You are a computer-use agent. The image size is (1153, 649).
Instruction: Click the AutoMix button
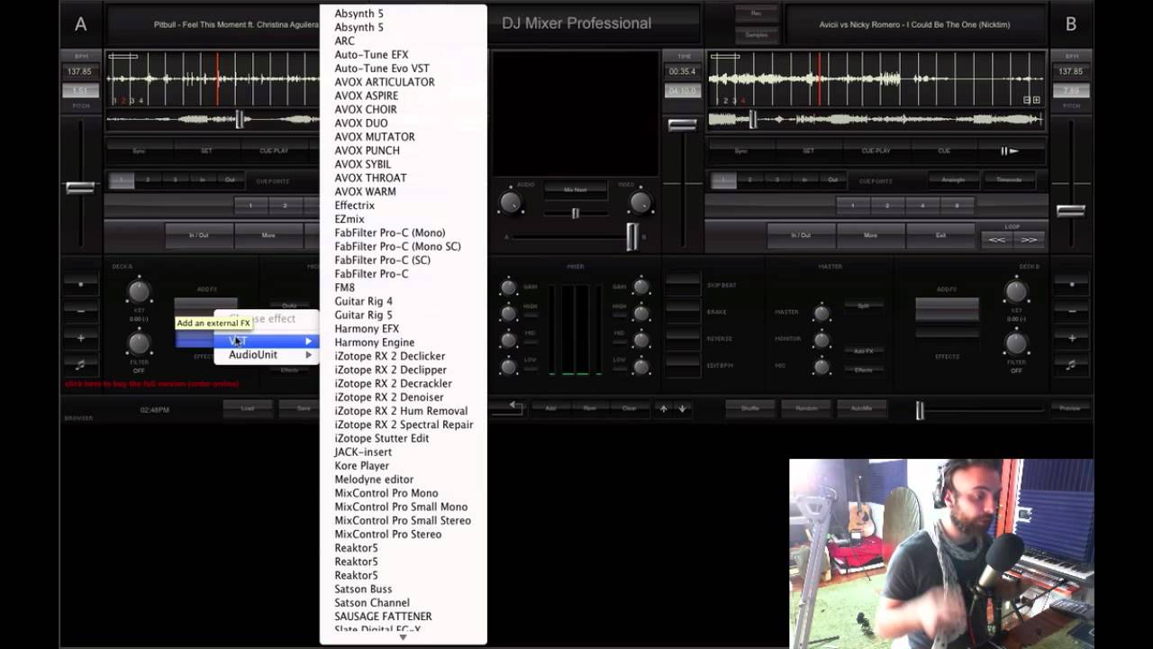pyautogui.click(x=861, y=408)
